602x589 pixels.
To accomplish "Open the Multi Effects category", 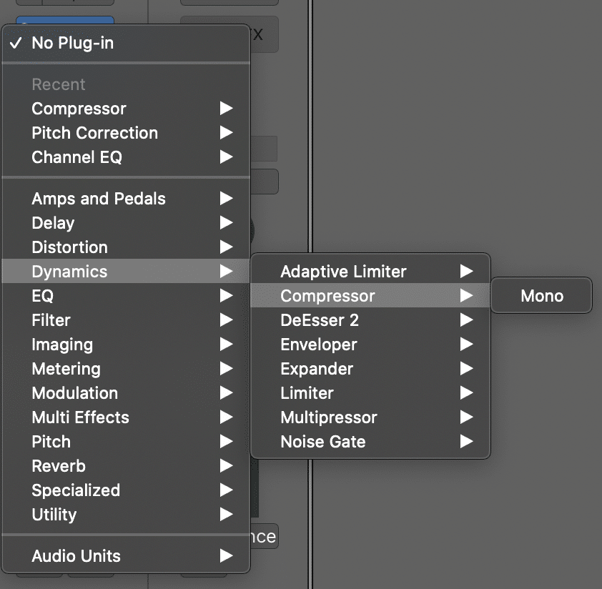I will pos(126,417).
